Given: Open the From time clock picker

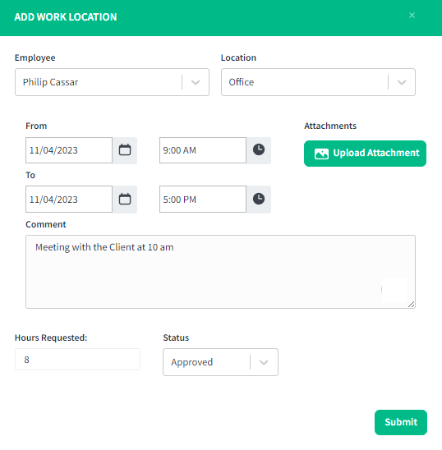Looking at the screenshot, I should pos(259,150).
